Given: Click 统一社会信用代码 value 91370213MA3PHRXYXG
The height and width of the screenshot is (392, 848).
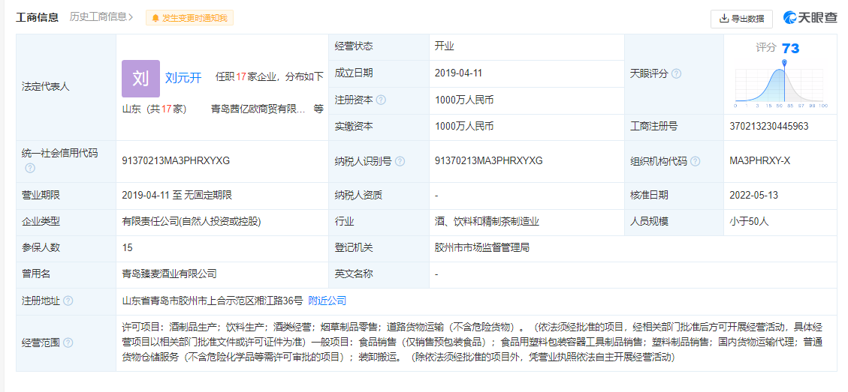Looking at the screenshot, I should (x=177, y=160).
